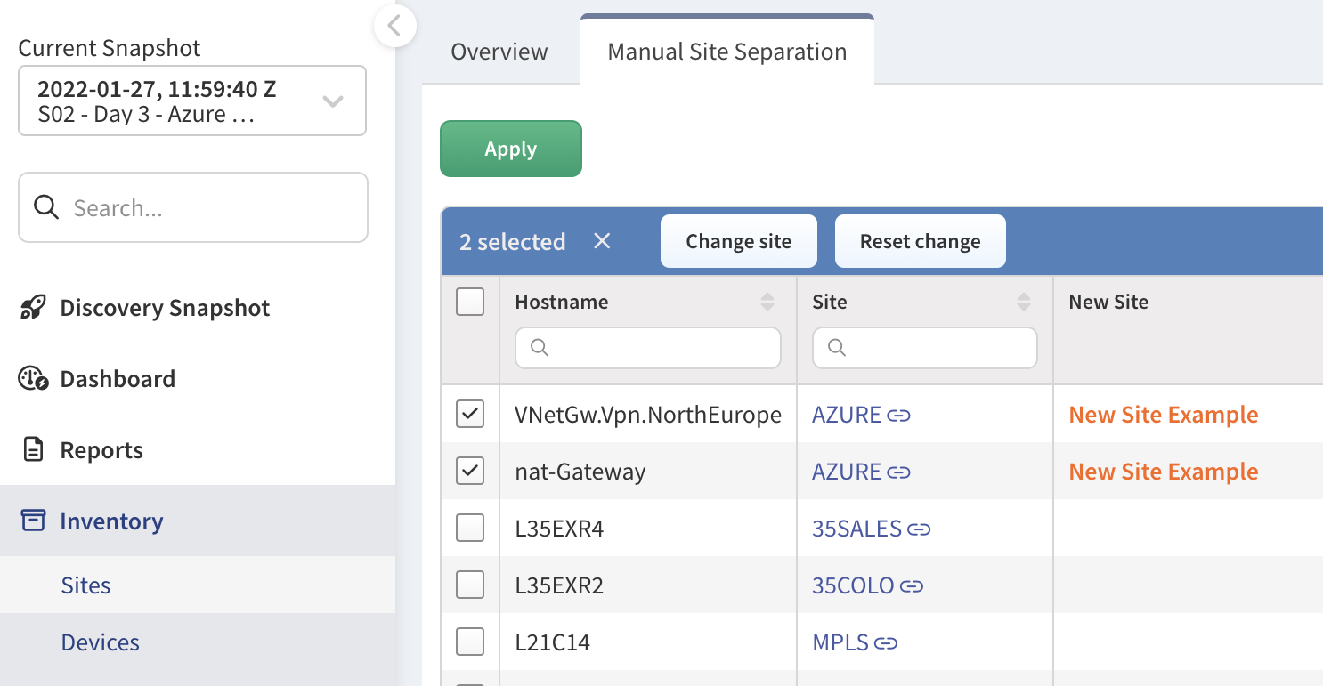This screenshot has width=1323, height=686.
Task: Sort table by Hostname column arrows
Action: [x=767, y=303]
